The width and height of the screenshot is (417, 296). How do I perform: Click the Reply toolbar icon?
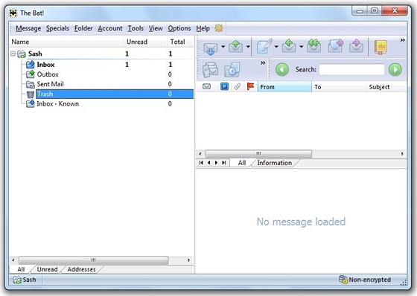click(289, 47)
